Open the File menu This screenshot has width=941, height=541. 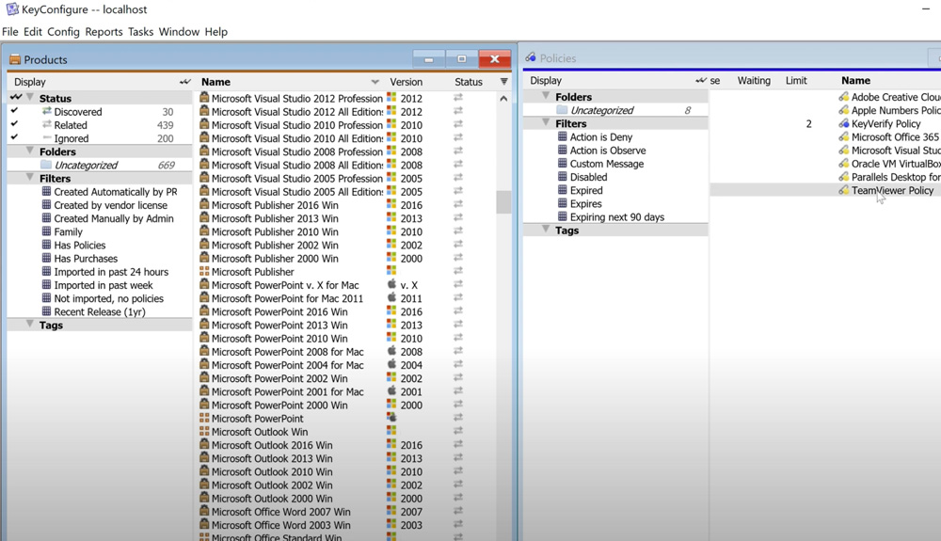click(10, 32)
